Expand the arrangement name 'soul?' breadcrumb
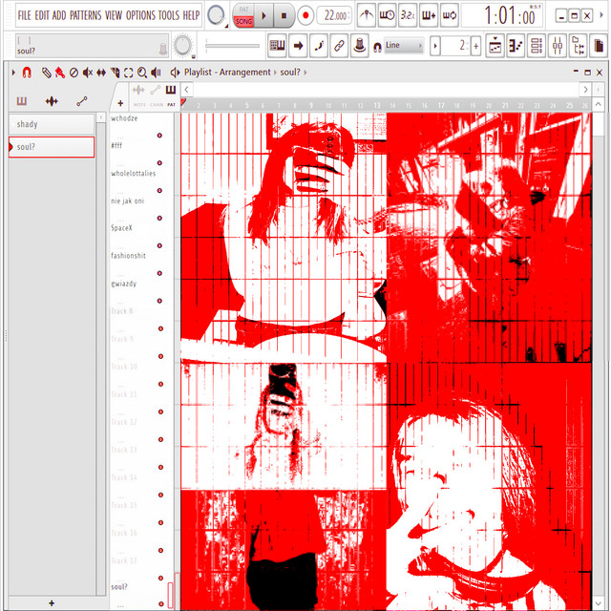Screen dimensions: 611x611 click(x=306, y=73)
